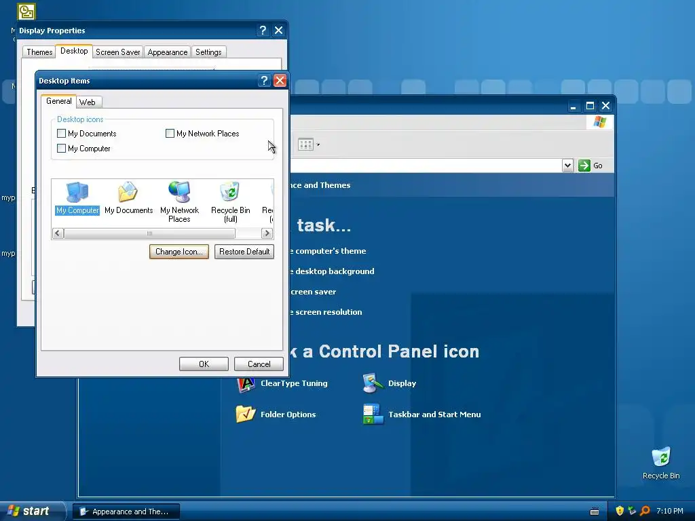Open the ClearType Tuning control panel icon
Viewport: 695px width, 521px height.
[282, 383]
